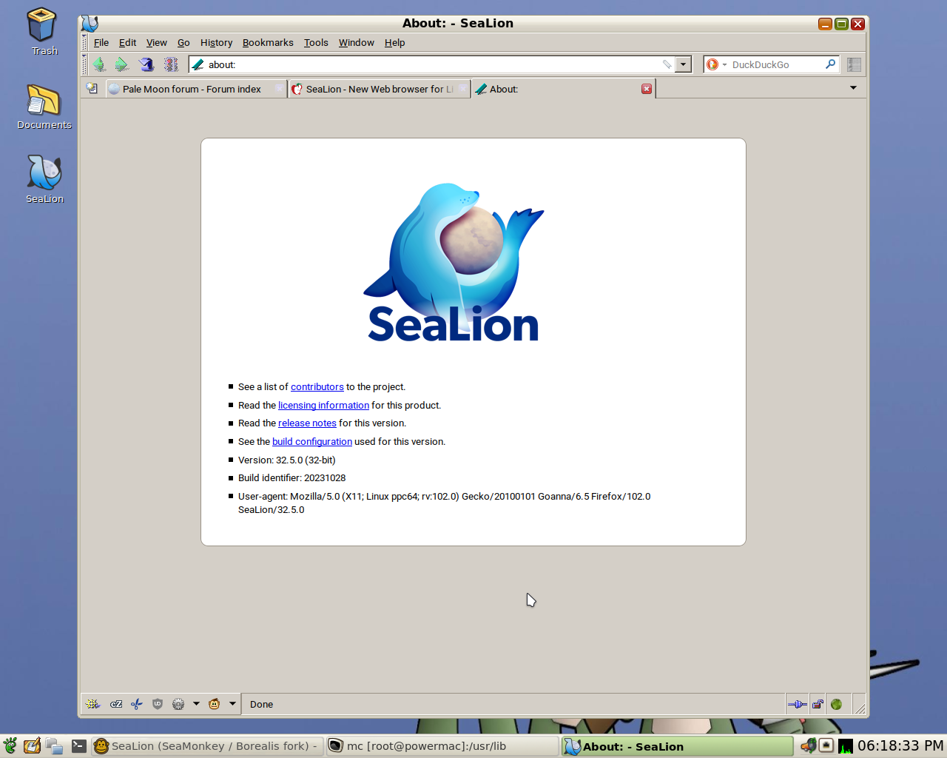Click the blue scissors icon in status bar
Screen dimensions: 947x758
(x=137, y=704)
